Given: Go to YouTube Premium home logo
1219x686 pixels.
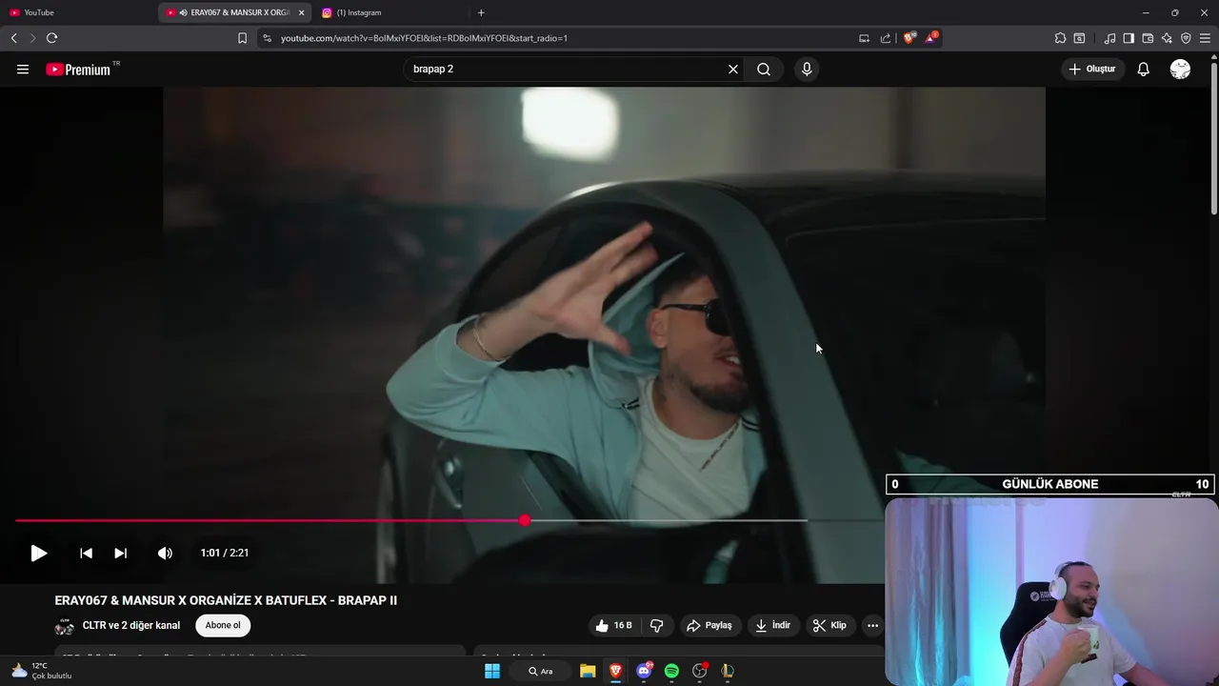Looking at the screenshot, I should [81, 69].
